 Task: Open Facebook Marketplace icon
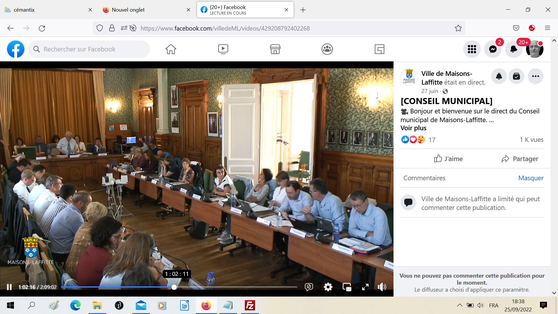[x=275, y=49]
